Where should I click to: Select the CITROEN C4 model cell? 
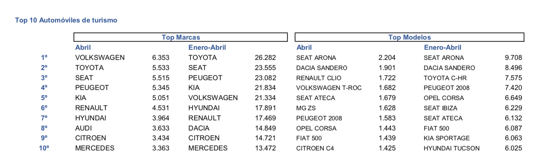click(x=315, y=148)
